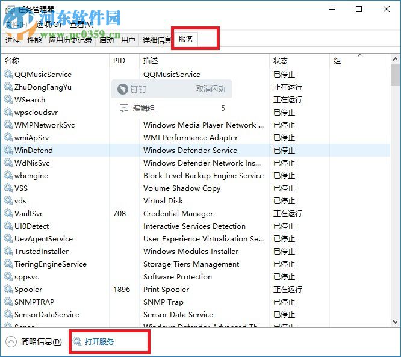401x357 pixels.
Task: Click the gear icon beside VSS
Action: point(8,188)
